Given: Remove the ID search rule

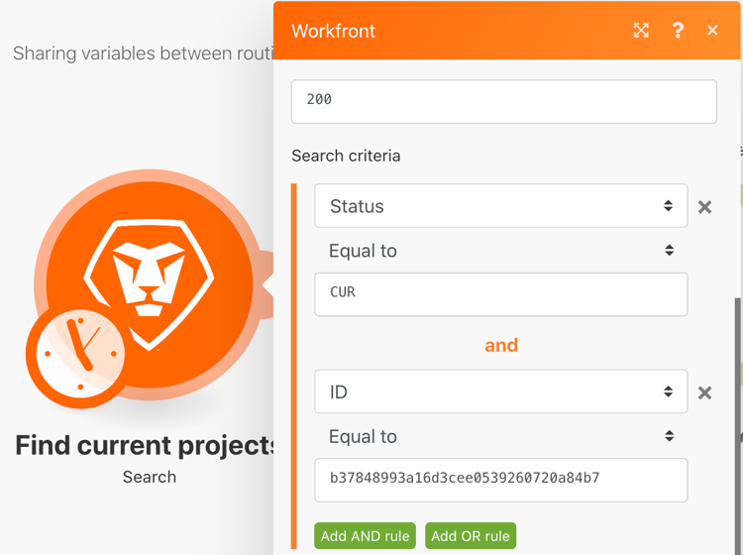Looking at the screenshot, I should tap(704, 392).
